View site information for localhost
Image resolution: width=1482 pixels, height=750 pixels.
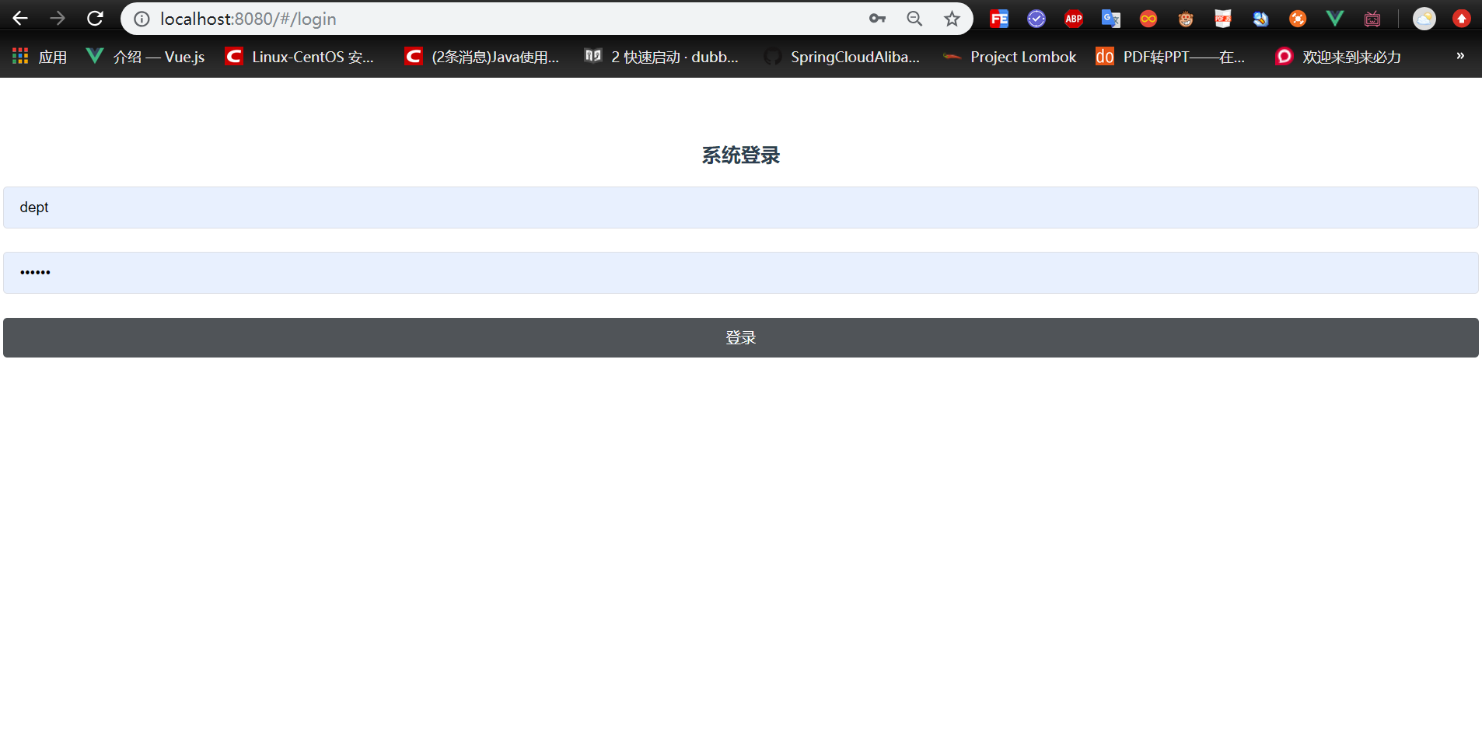(x=141, y=19)
